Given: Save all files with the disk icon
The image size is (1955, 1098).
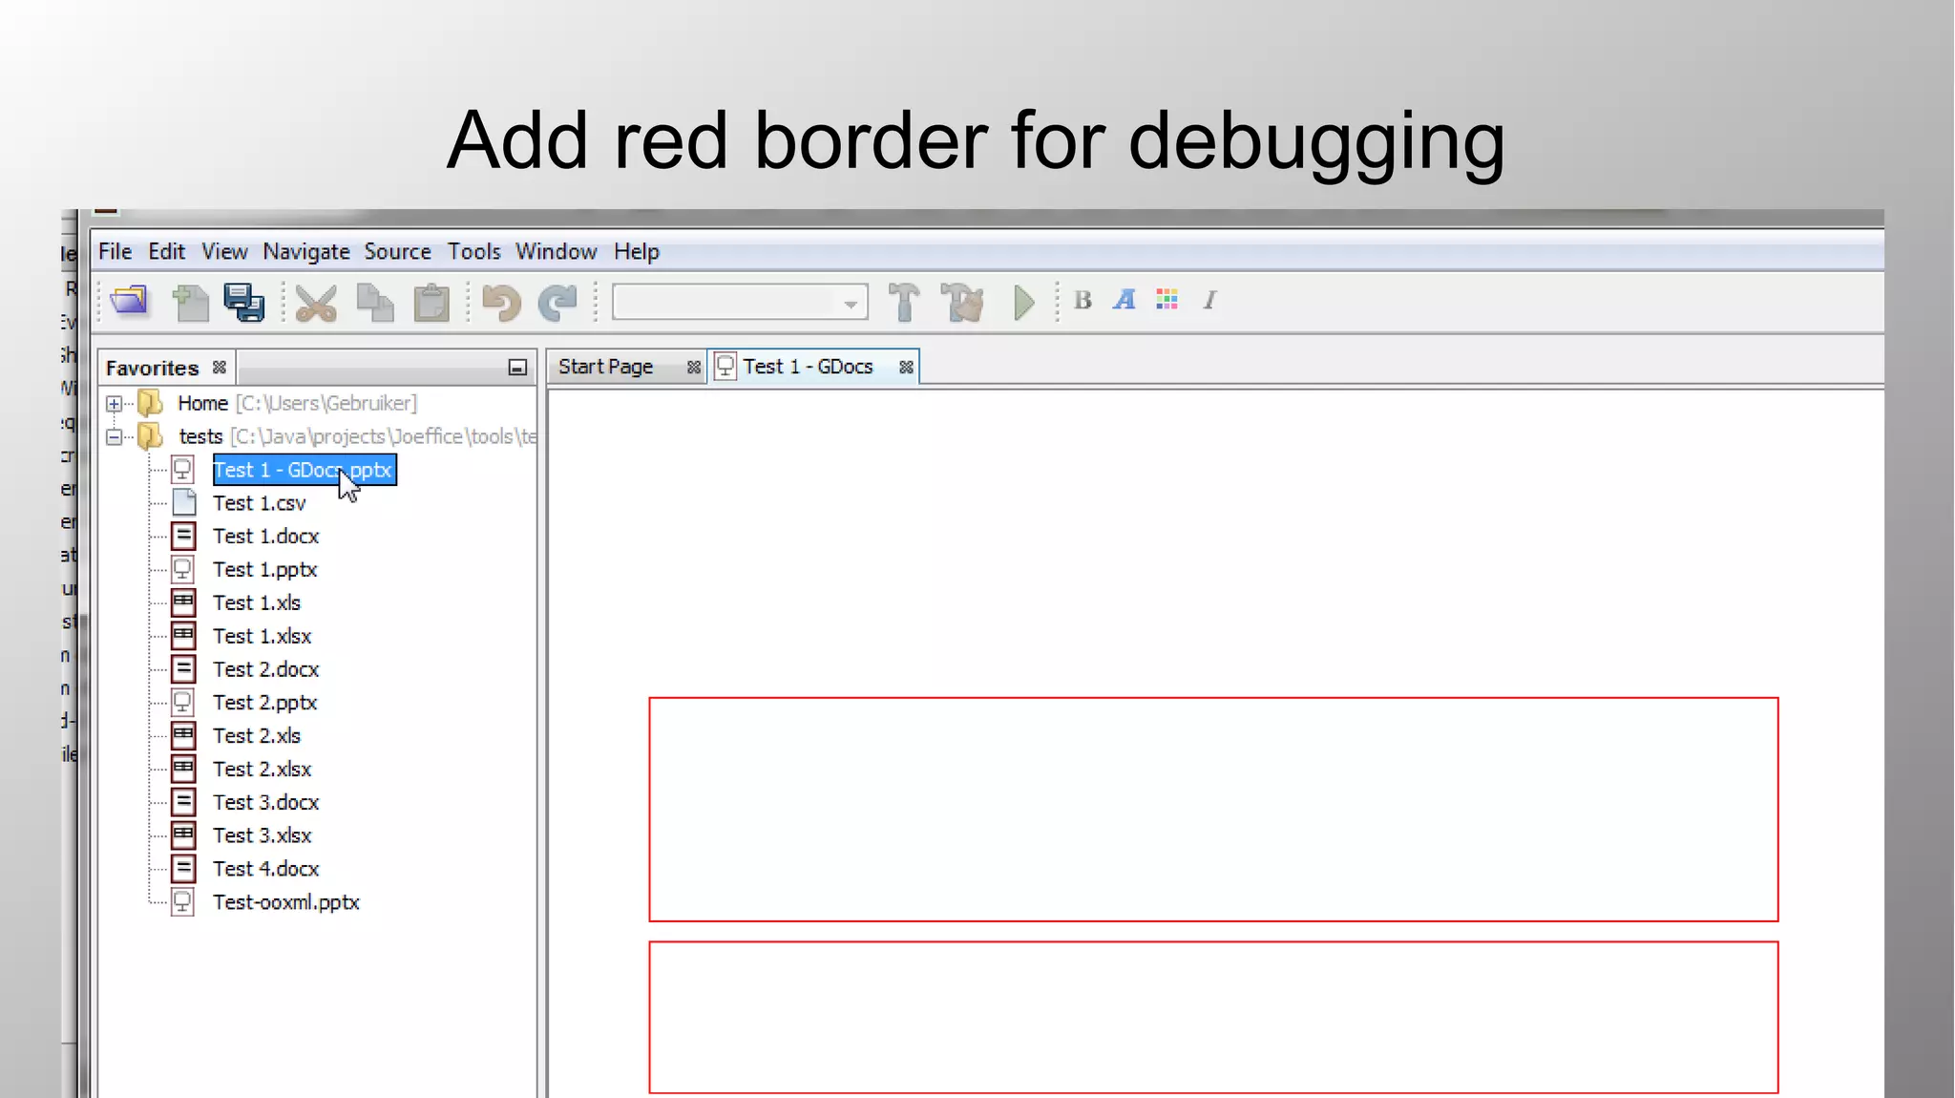Looking at the screenshot, I should [244, 303].
